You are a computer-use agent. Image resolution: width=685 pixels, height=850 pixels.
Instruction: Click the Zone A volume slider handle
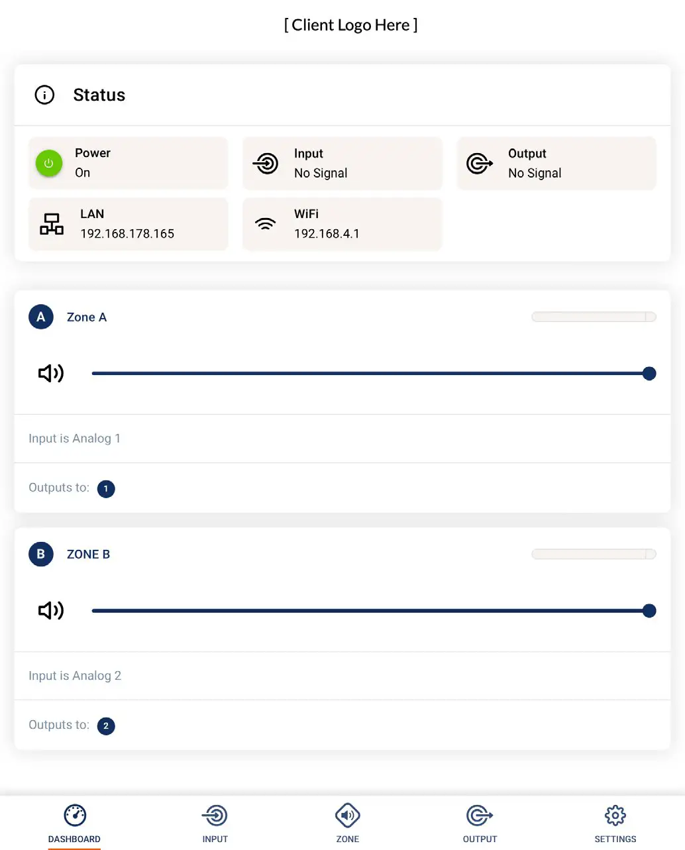point(649,374)
